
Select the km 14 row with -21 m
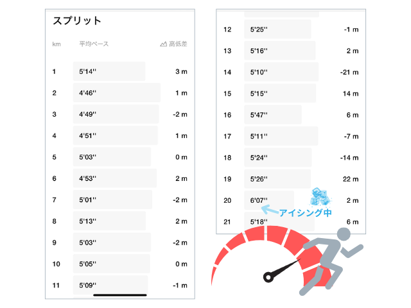pos(291,72)
